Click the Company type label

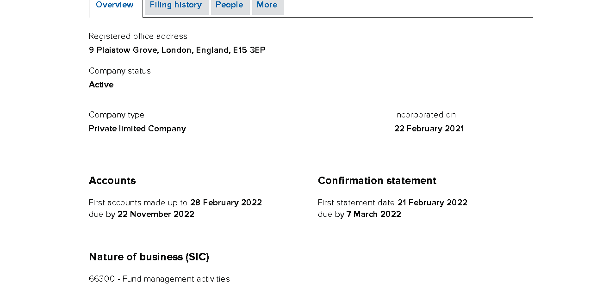[x=117, y=115]
